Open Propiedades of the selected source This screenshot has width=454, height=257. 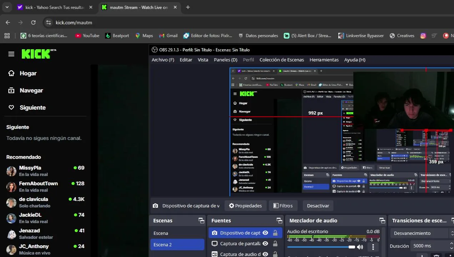click(x=245, y=206)
